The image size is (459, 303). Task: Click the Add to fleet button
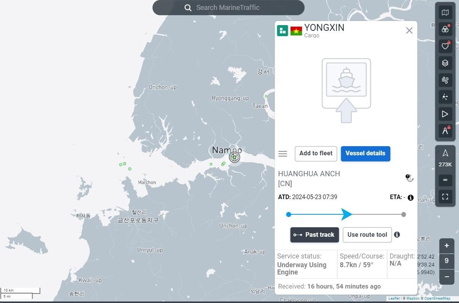(x=316, y=153)
